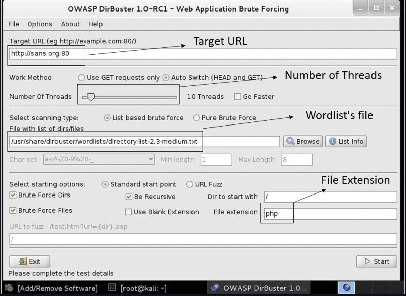Click the Min length field
Image resolution: width=406 pixels, height=296 pixels.
pyautogui.click(x=217, y=160)
